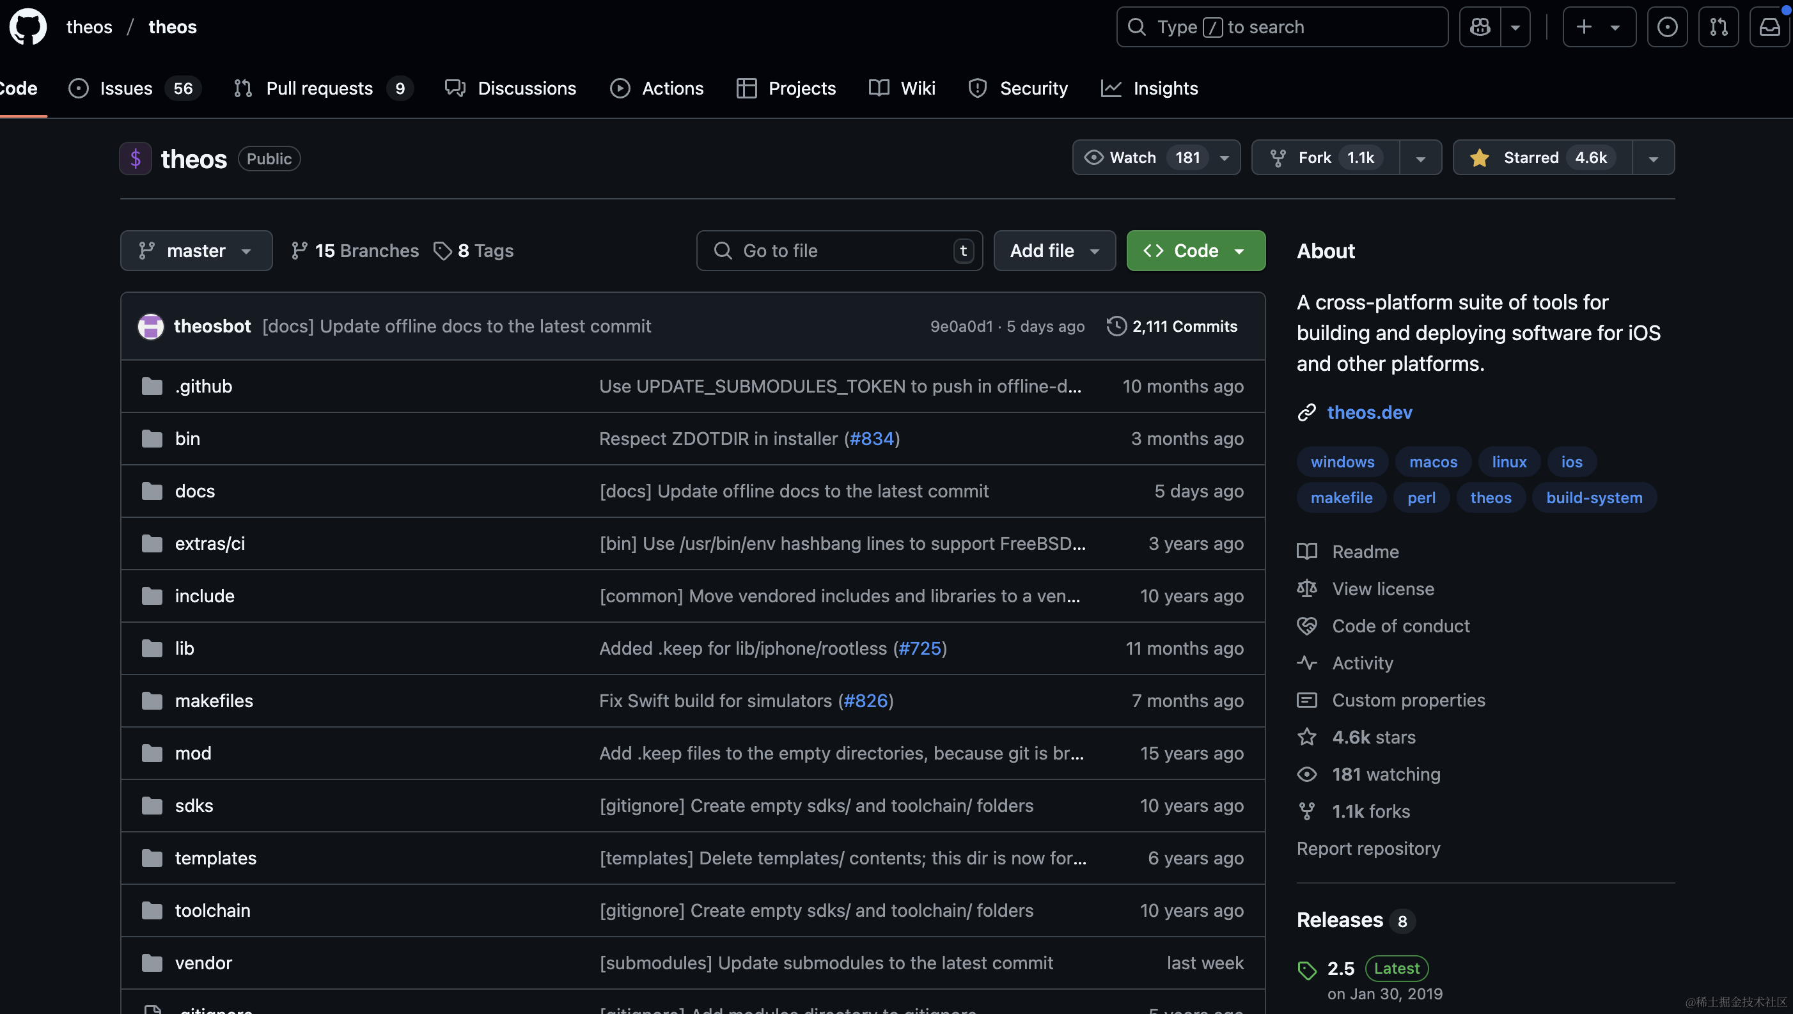Expand the master branch dropdown

[x=196, y=251]
